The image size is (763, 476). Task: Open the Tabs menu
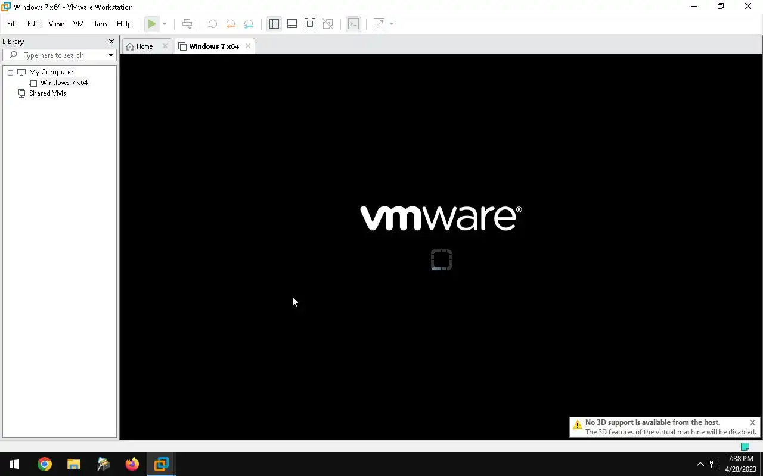[x=100, y=24]
